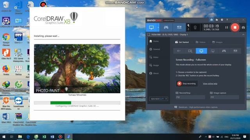This screenshot has height=140, width=250.
Task: Switch to Videos tab in Bandicam
Action: (200, 42)
